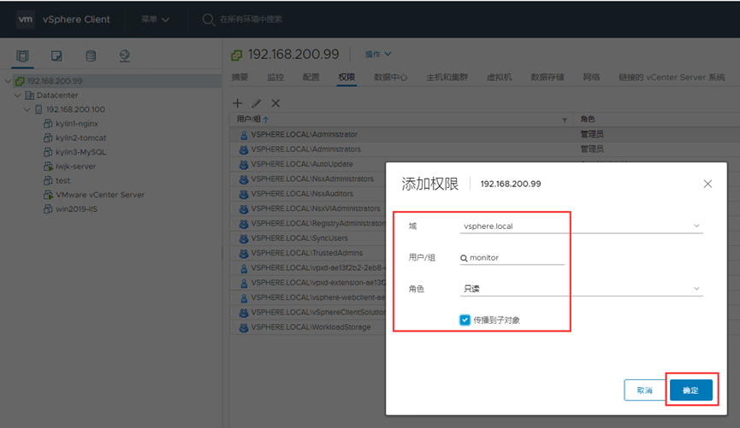Switch to the 摘要 tab
Screen dimensions: 740x428
coord(240,77)
